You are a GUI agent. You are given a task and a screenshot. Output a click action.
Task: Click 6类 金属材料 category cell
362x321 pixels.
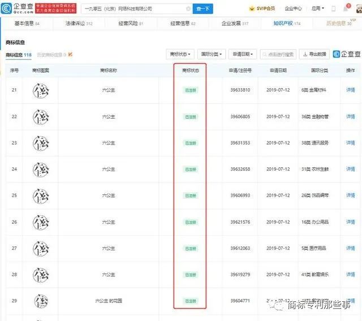tap(313, 90)
